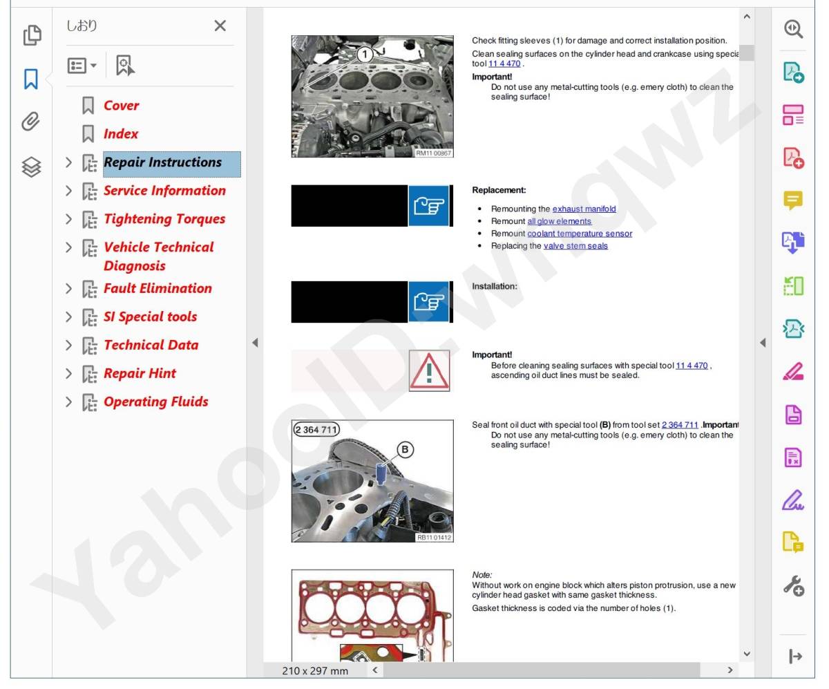Jump to the Index bookmark
This screenshot has height=689, width=829.
[x=121, y=134]
